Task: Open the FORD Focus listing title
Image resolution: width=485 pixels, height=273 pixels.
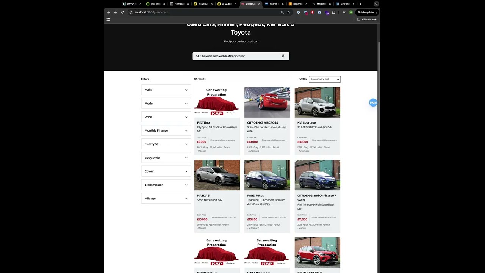Action: [255, 196]
